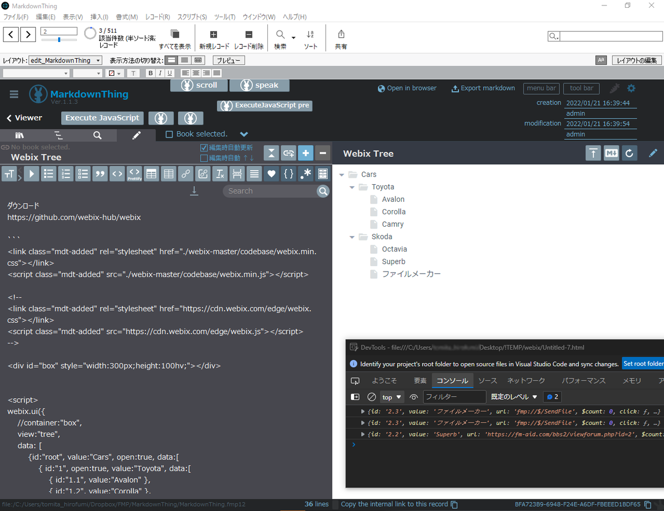Click the play arrow formatting icon
This screenshot has height=511, width=664.
(x=32, y=174)
